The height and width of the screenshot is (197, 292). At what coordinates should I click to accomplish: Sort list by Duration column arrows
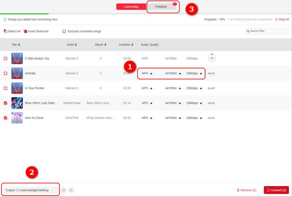pos(132,45)
